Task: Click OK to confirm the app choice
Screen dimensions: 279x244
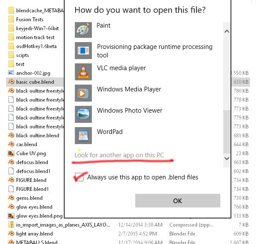Action: coord(178,201)
